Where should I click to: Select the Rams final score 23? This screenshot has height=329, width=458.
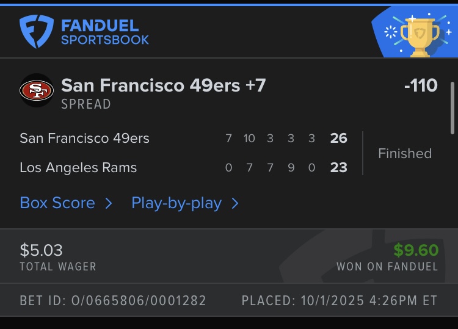click(x=338, y=168)
